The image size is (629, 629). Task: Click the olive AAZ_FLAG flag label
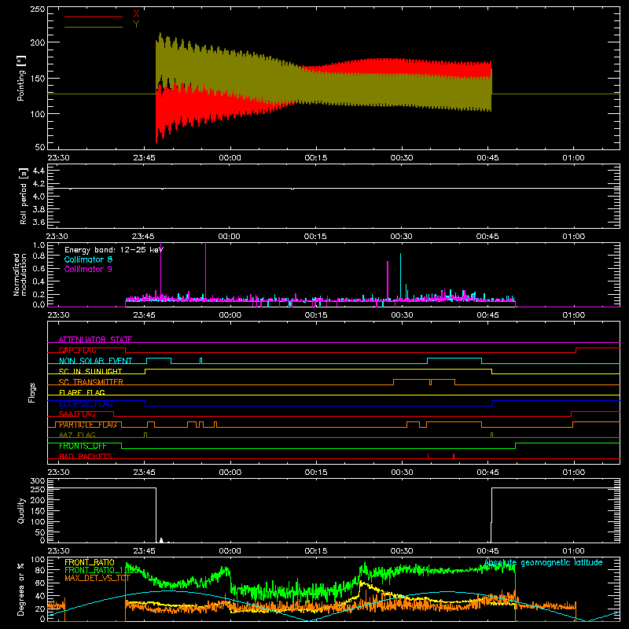point(77,435)
